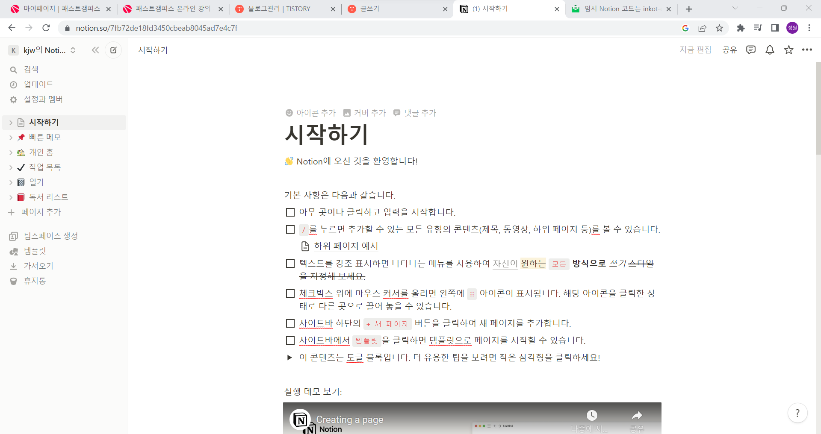
Task: Create a new page with compose icon
Action: click(x=113, y=50)
